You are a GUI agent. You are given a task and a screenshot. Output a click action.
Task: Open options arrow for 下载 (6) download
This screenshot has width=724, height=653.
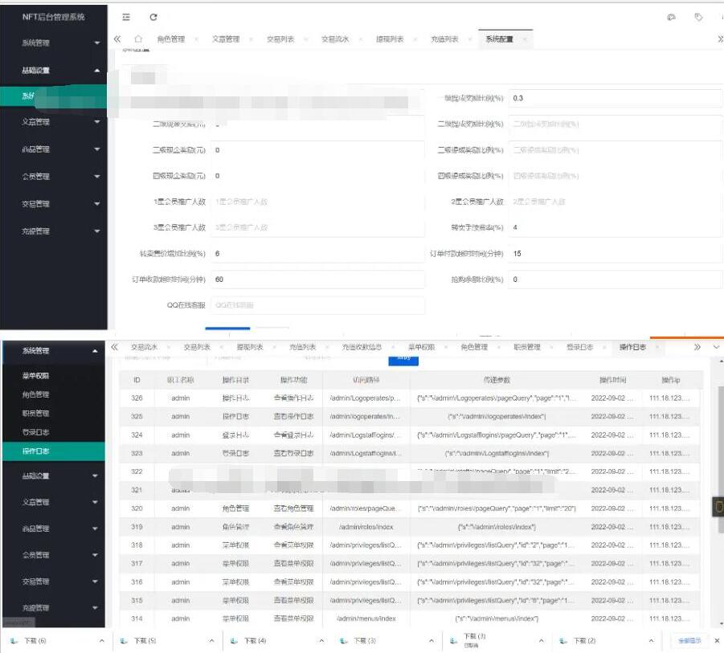click(x=101, y=641)
